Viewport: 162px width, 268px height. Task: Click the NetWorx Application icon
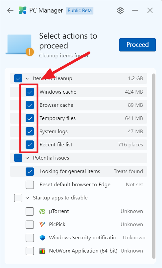click(x=42, y=251)
